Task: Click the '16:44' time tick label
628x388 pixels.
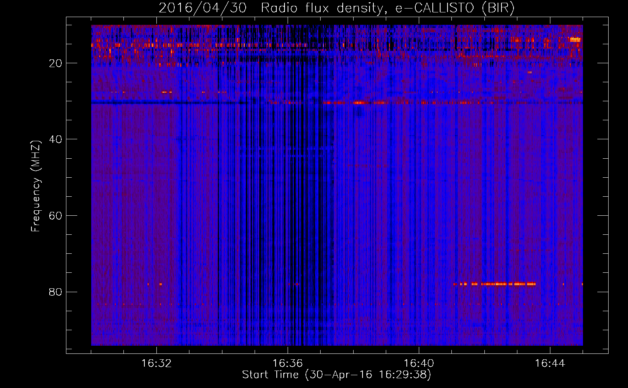Action: point(550,364)
